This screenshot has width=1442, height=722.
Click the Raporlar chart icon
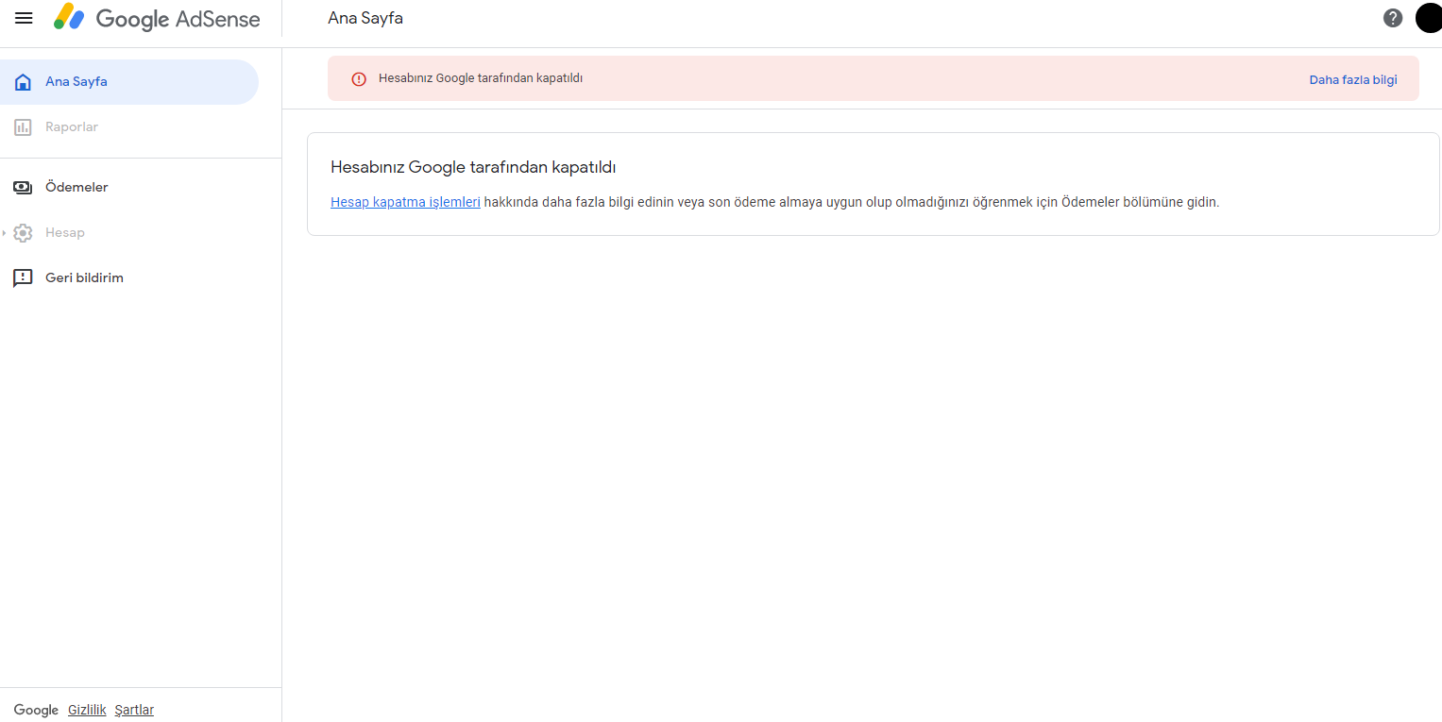24,127
